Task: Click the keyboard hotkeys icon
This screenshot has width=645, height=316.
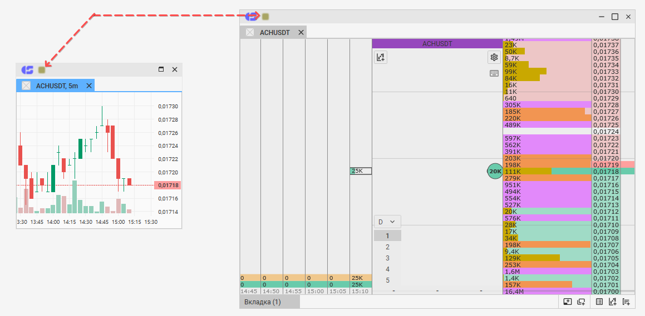Action: (494, 73)
